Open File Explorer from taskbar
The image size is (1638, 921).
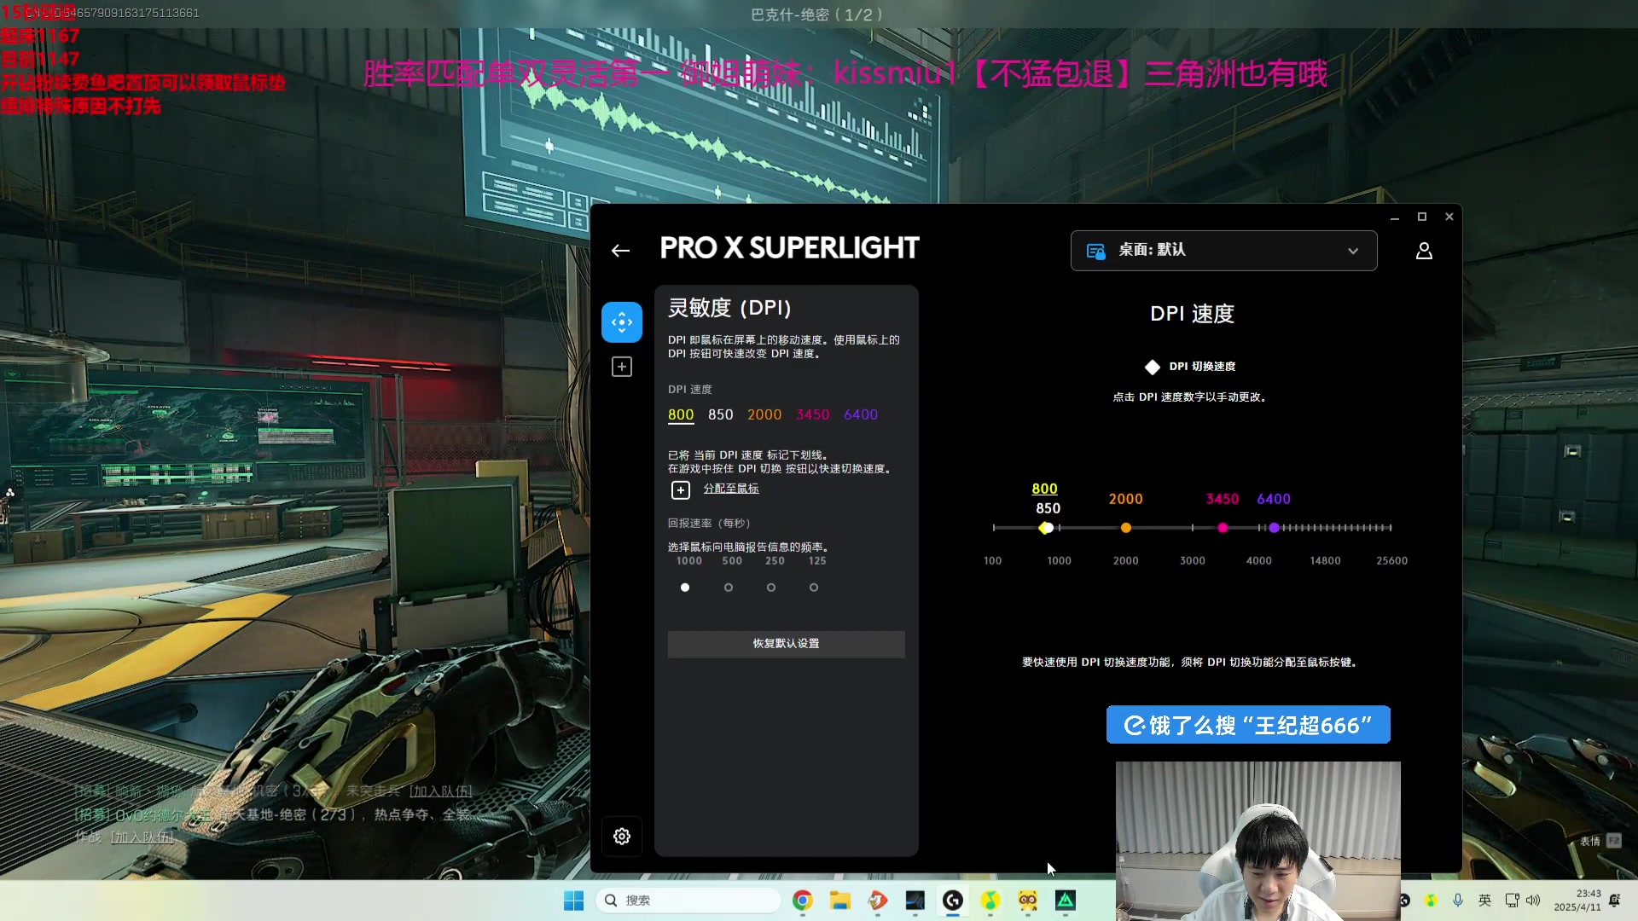pyautogui.click(x=840, y=901)
